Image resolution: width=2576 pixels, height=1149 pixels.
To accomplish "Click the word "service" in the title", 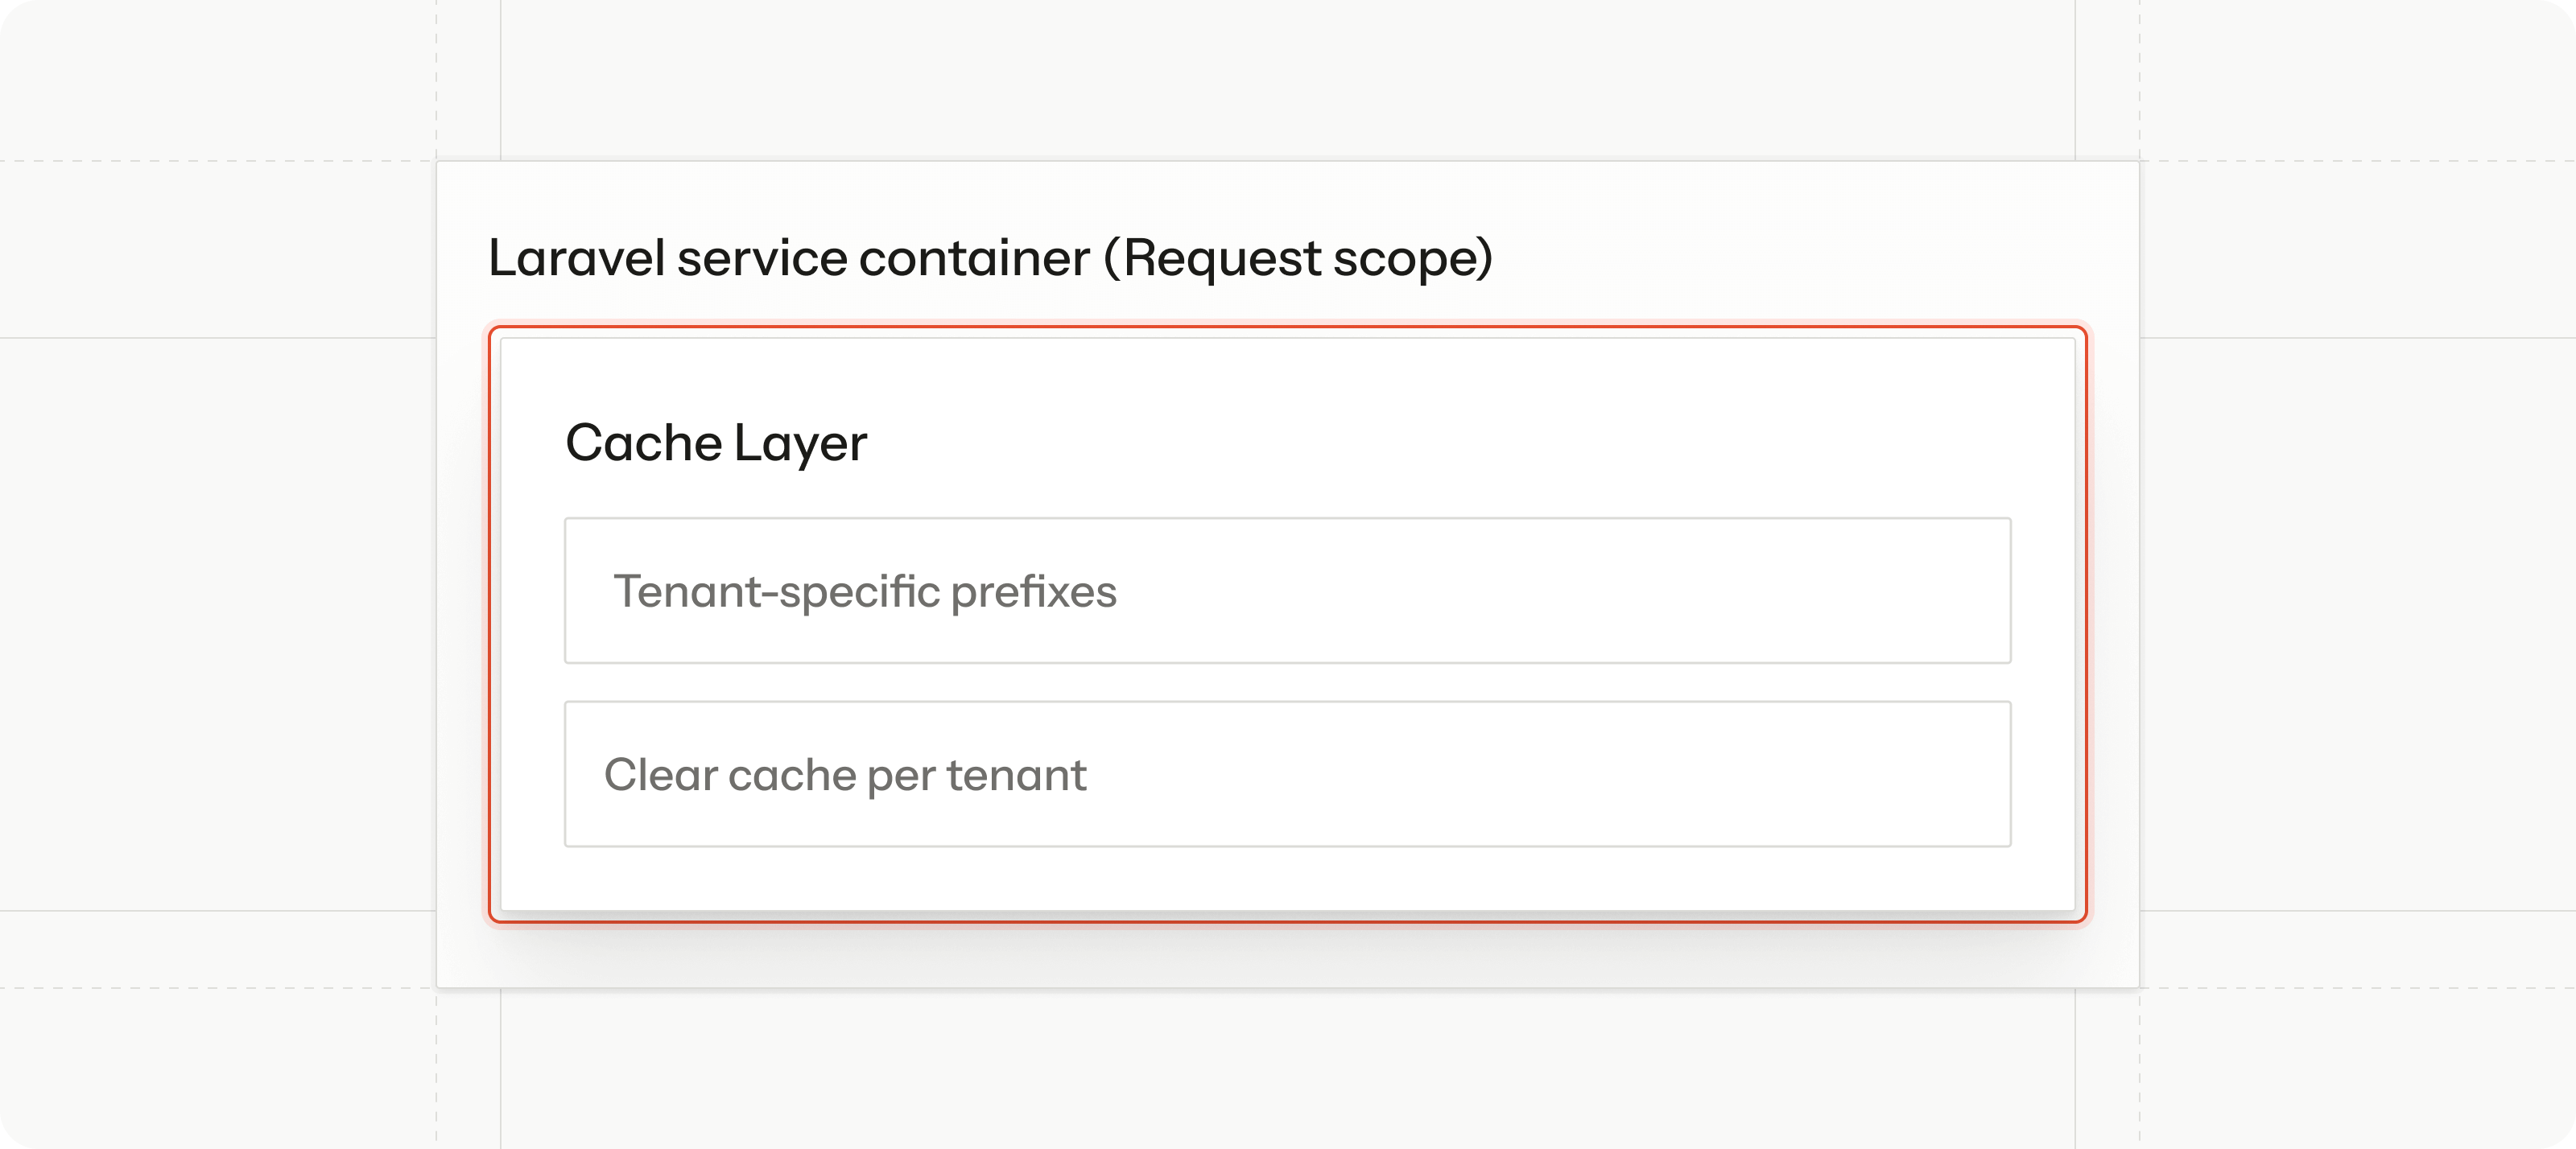I will pos(762,257).
